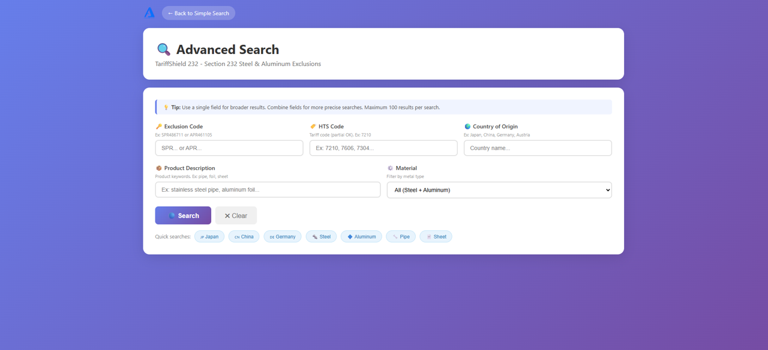Click into the HTS Code text box
This screenshot has height=350, width=768.
pos(383,148)
